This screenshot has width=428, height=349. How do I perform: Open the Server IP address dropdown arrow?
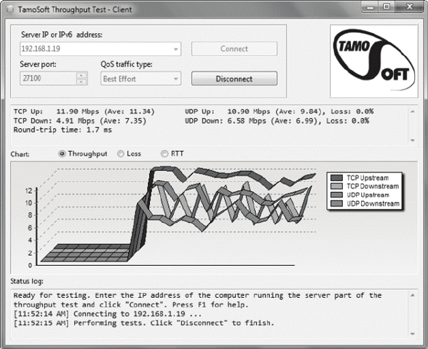(x=176, y=49)
